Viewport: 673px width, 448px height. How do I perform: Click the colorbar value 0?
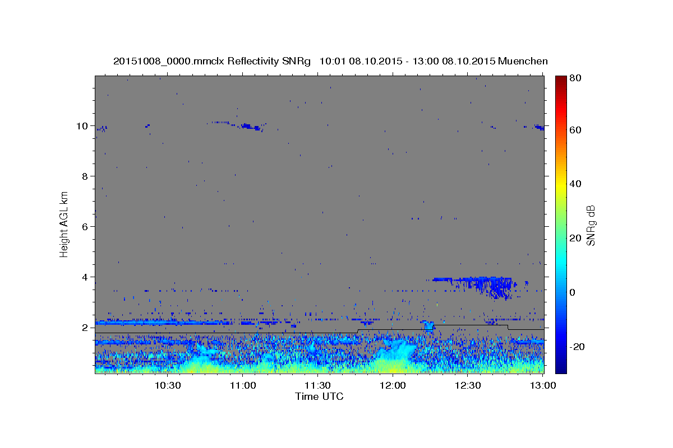572,292
